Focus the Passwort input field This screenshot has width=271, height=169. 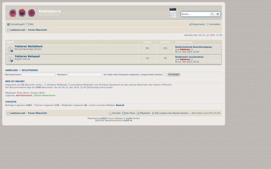(85, 75)
